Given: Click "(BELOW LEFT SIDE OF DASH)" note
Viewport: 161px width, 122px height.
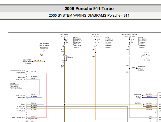Looking at the screenshot, I should click(x=44, y=45).
